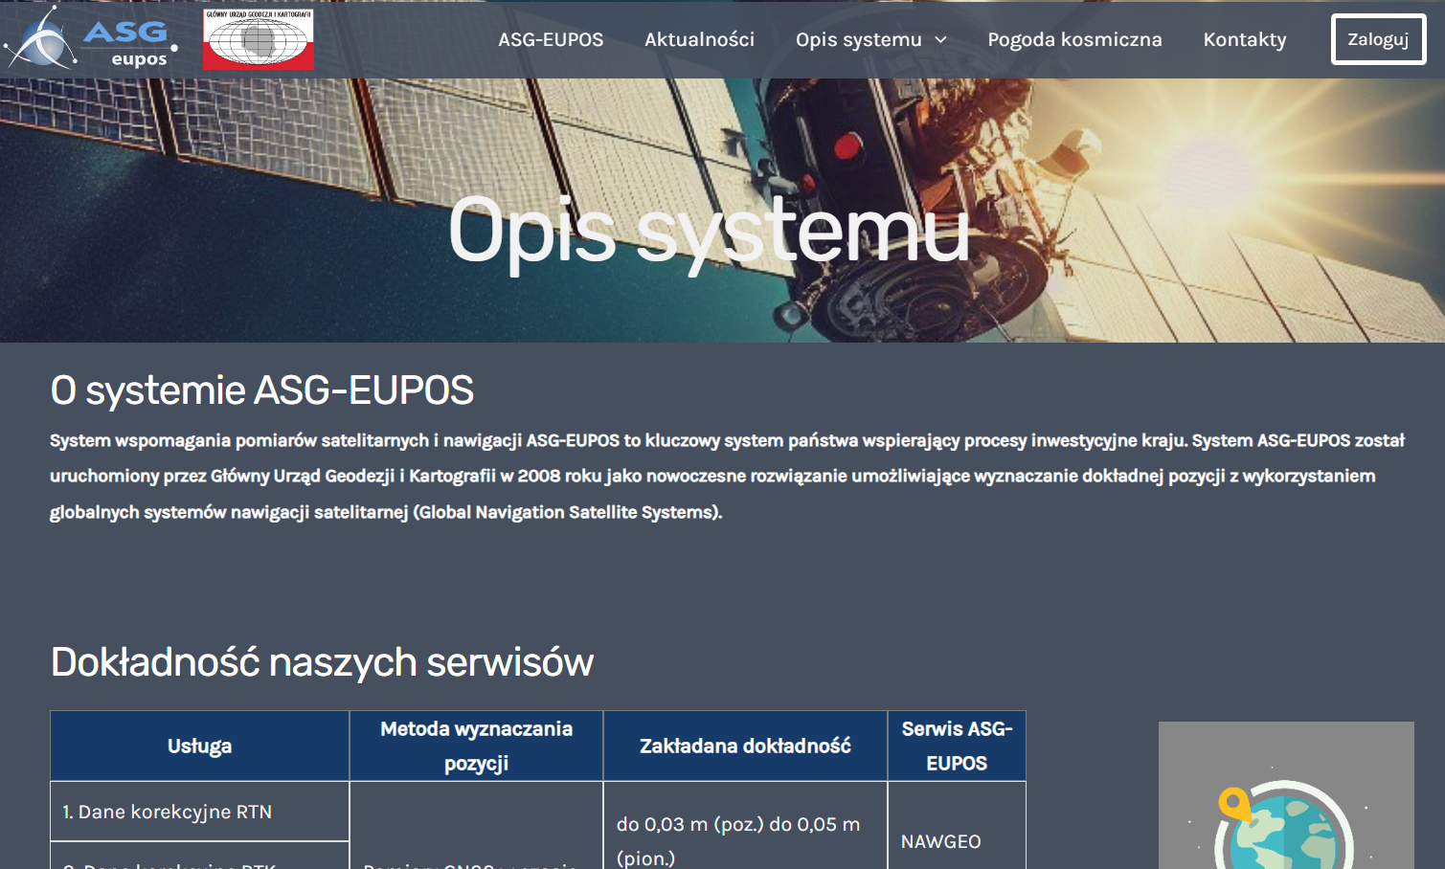Open the ASG-EUPOS navigation item
This screenshot has height=869, width=1445.
[x=551, y=40]
